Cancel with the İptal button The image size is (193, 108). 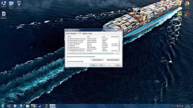tap(101, 65)
